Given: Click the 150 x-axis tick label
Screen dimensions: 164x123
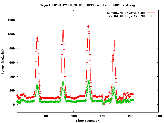Looking at the screenshot, I should click(102, 116).
